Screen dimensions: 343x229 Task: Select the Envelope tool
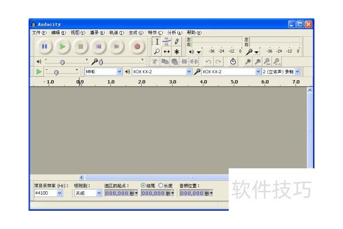167,42
